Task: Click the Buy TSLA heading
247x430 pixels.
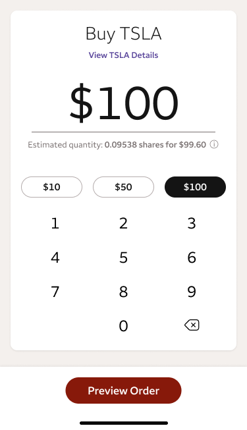Action: (124, 34)
